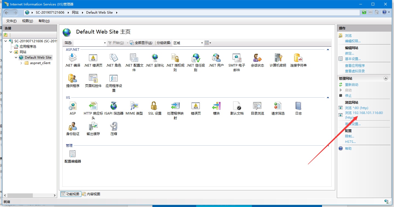Image resolution: width=394 pixels, height=207 pixels.
Task: Open 身份验证 settings
Action: [73, 128]
